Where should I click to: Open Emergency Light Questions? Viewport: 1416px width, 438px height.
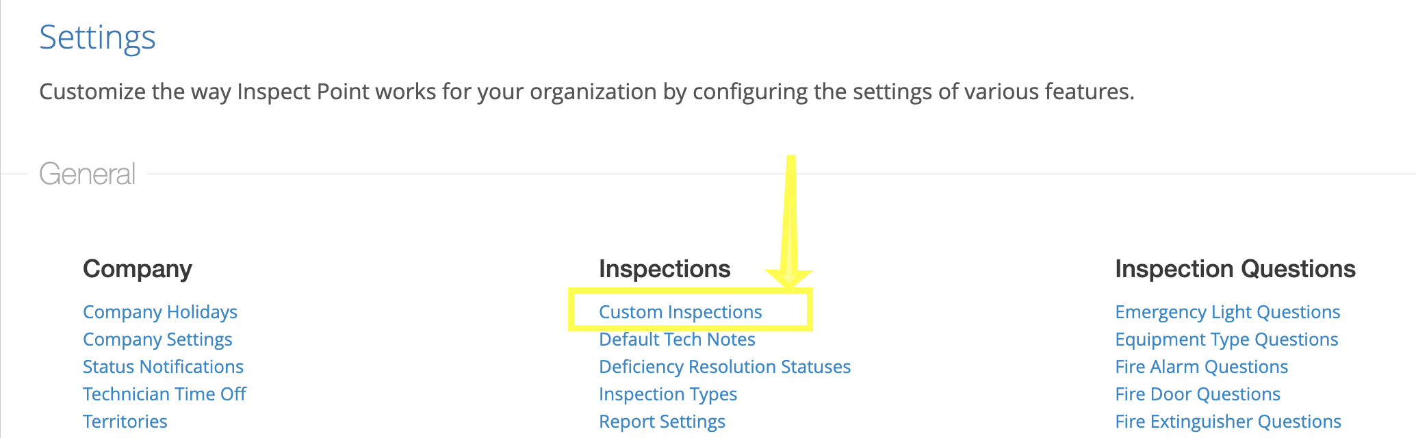[1227, 312]
